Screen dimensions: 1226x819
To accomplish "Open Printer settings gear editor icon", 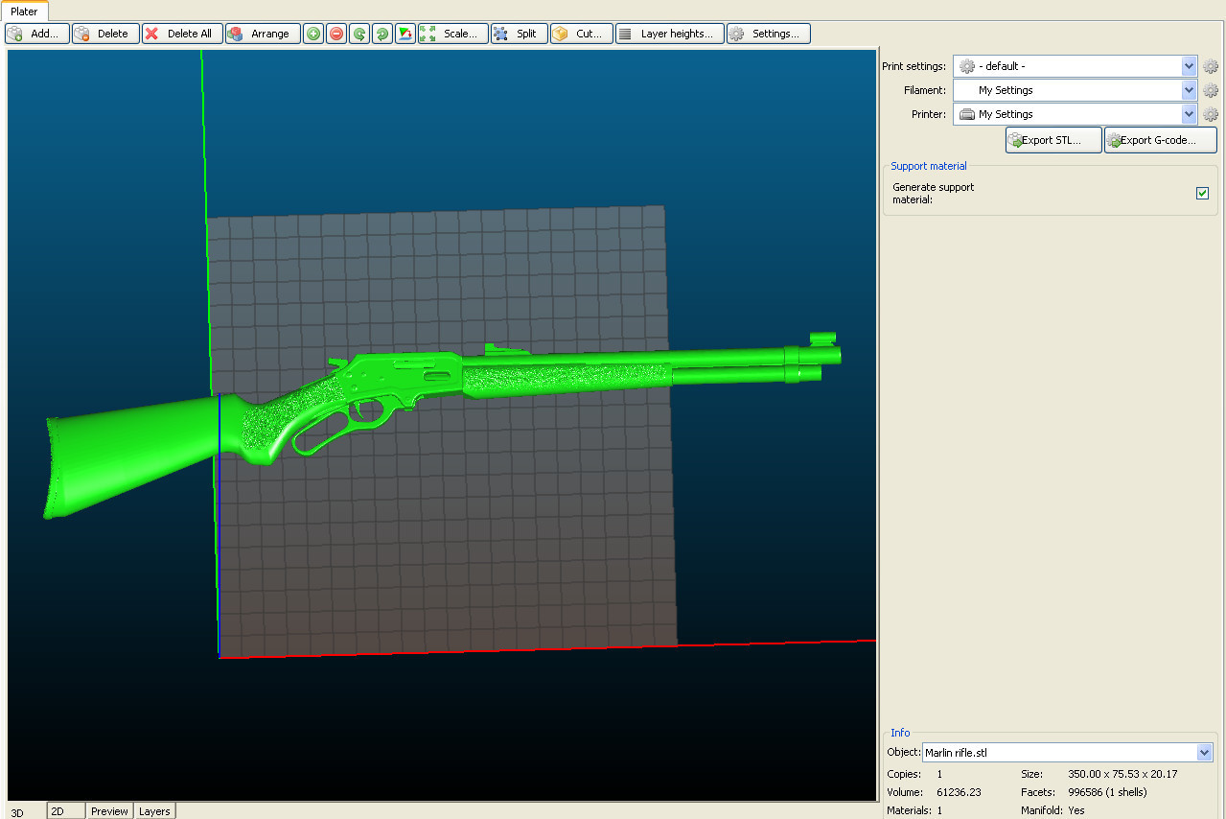I will tap(1211, 114).
